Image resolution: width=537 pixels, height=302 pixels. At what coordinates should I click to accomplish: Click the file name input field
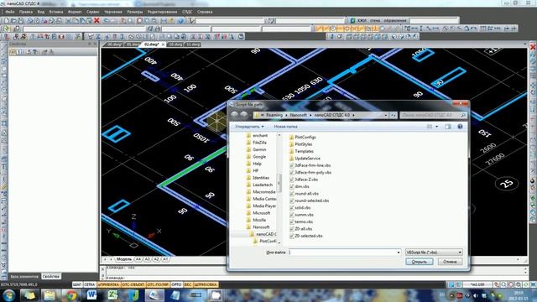pos(342,253)
